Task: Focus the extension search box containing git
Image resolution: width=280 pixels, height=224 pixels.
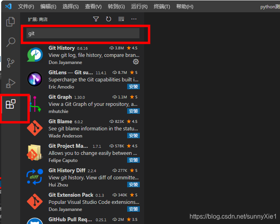Action: click(83, 33)
